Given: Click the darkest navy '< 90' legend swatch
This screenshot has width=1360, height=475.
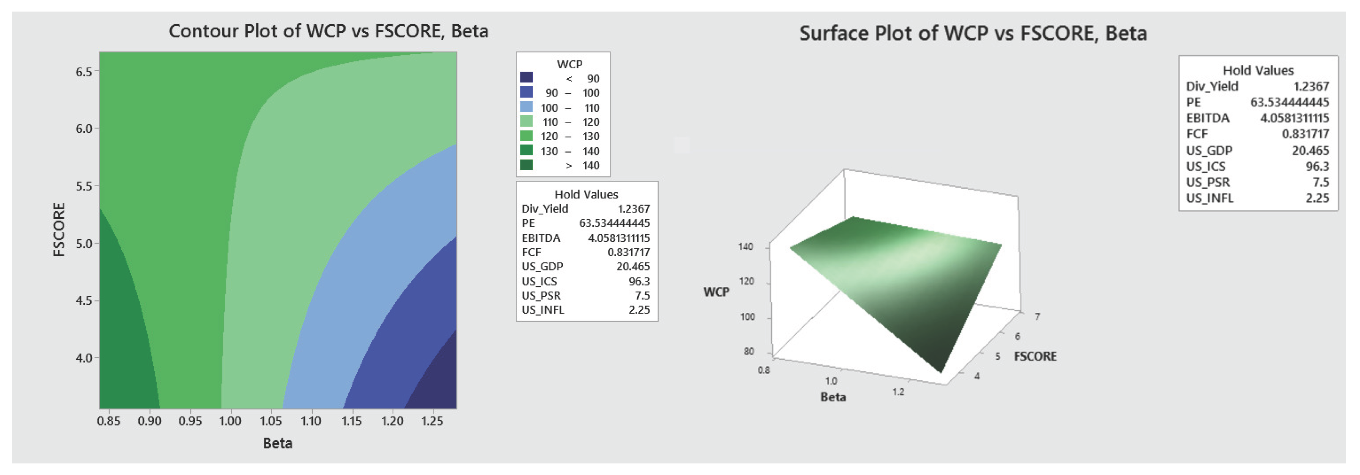Looking at the screenshot, I should point(526,77).
